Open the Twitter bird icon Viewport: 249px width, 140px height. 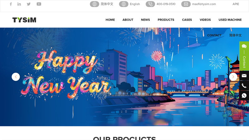point(29,4)
